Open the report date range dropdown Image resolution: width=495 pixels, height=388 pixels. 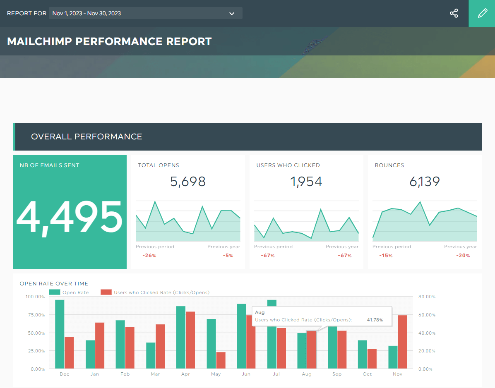pos(146,13)
